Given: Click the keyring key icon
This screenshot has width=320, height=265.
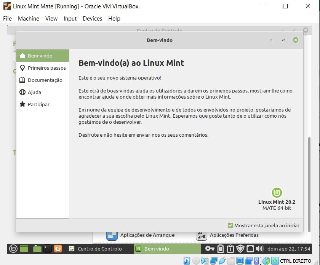Looking at the screenshot, I should (x=210, y=249).
